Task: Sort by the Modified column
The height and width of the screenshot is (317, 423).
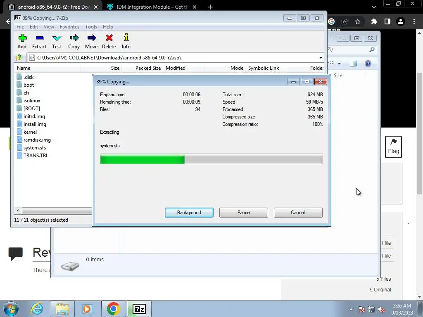Action: [183, 68]
